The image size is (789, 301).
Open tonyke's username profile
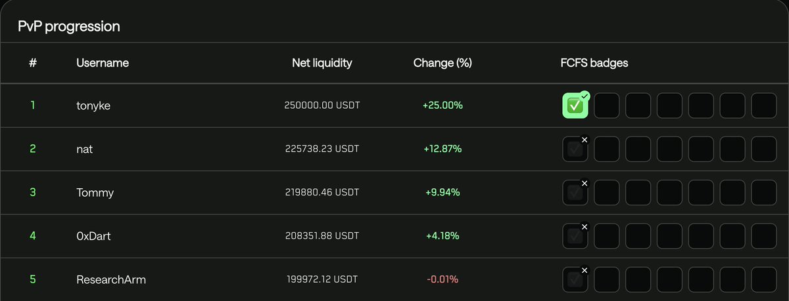coord(93,106)
